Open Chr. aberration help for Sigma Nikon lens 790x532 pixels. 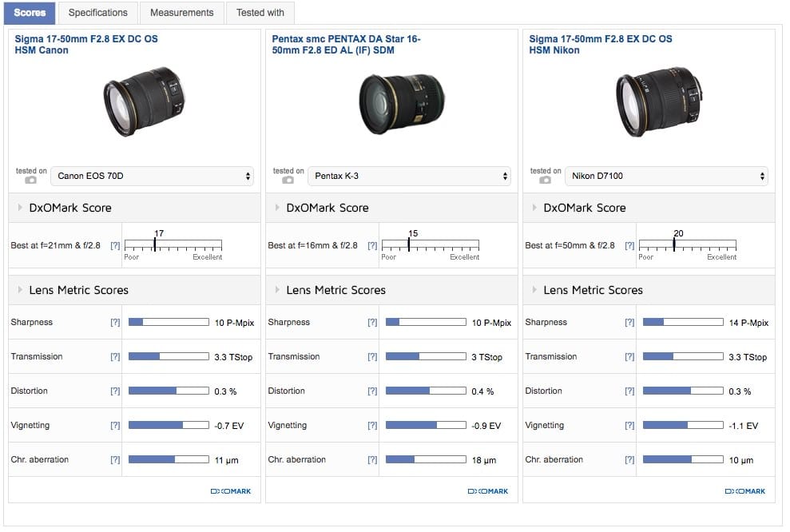tap(629, 459)
